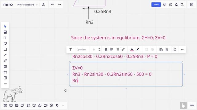Open the 100% zoom level control
The height and width of the screenshot is (110, 197).
click(x=192, y=105)
